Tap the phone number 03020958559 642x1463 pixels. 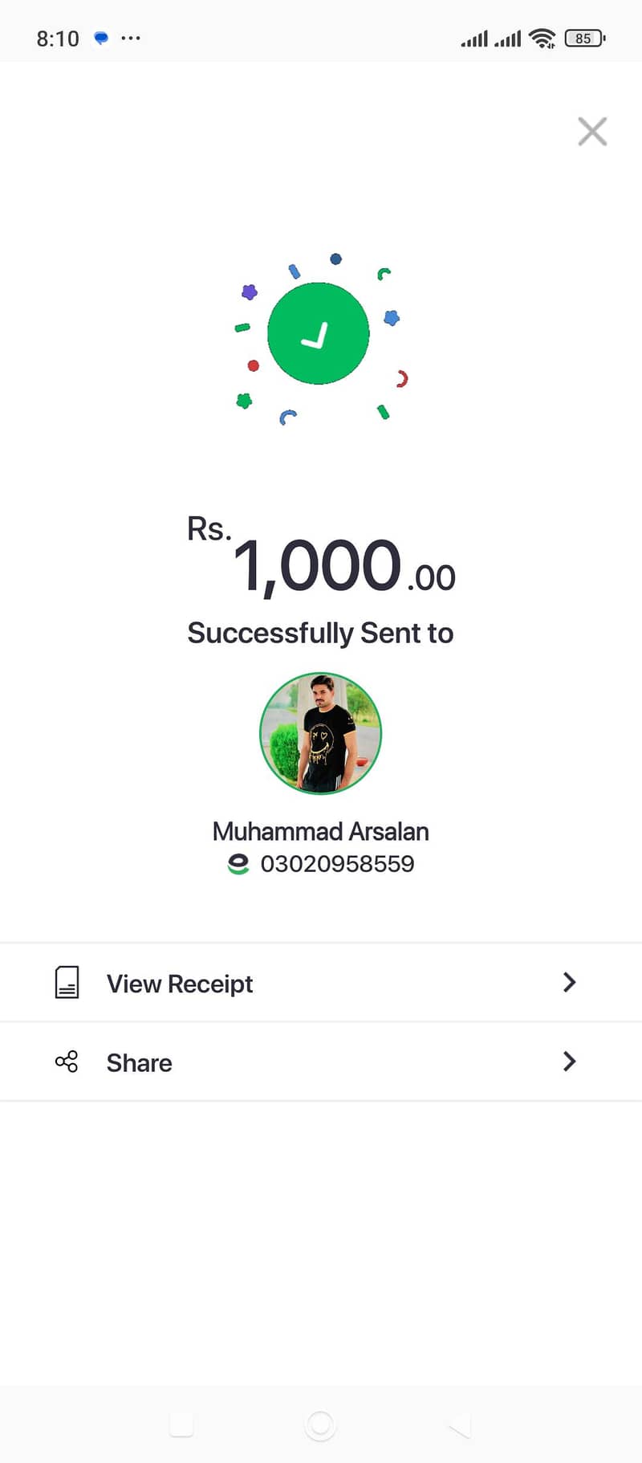(x=337, y=864)
